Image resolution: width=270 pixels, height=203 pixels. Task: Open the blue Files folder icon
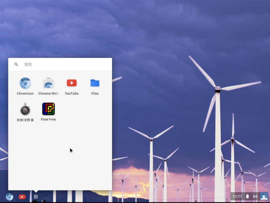point(95,83)
